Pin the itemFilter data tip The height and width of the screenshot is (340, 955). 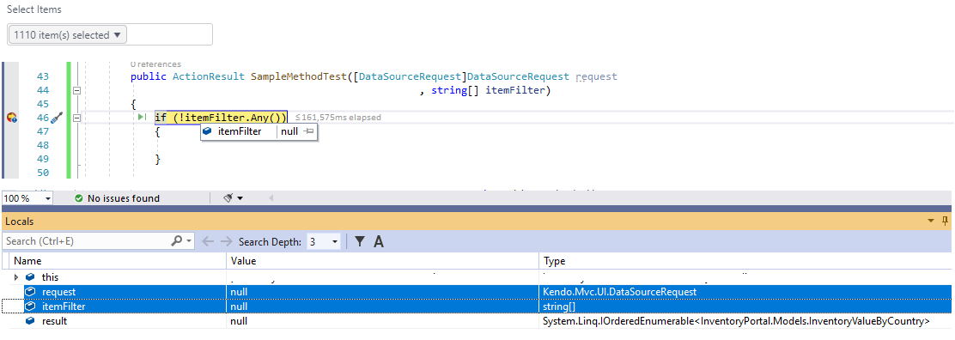coord(309,131)
